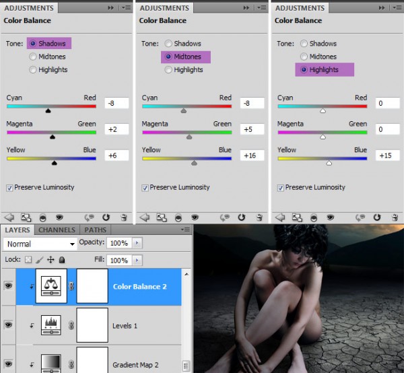The height and width of the screenshot is (373, 404).
Task: Click trash icon in right Adjustments panel
Action: coord(395,217)
